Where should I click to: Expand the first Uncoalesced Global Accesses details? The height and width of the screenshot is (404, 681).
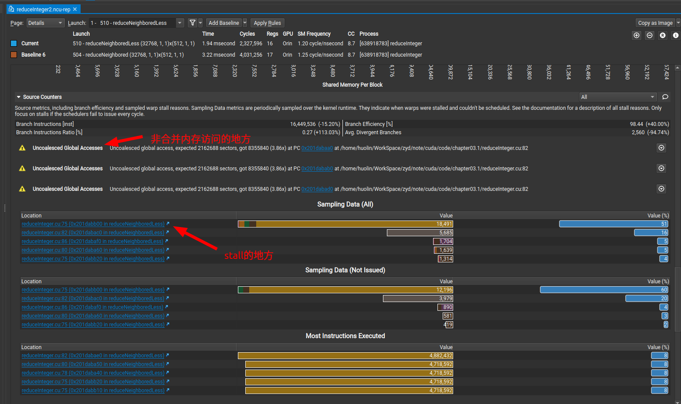tap(661, 148)
